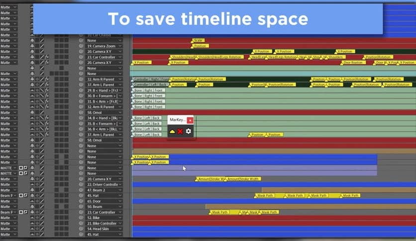The width and height of the screenshot is (416, 241).
Task: Click the quality slash icon on 52. Bike row
Action: (x=42, y=218)
